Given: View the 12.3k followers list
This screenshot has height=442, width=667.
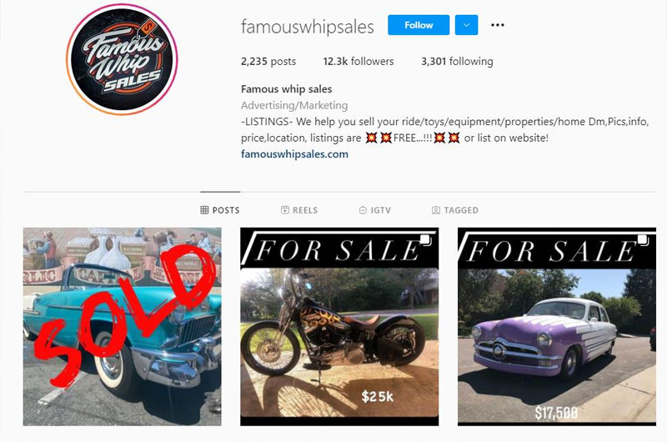Looking at the screenshot, I should coord(359,61).
